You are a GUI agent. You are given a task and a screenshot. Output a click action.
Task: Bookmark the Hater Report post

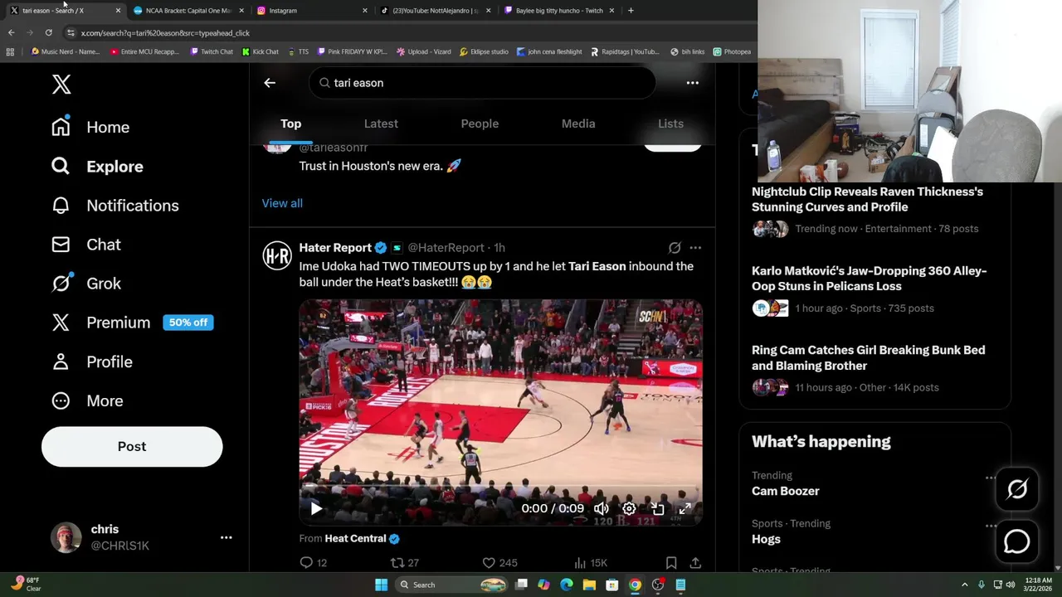click(x=671, y=563)
